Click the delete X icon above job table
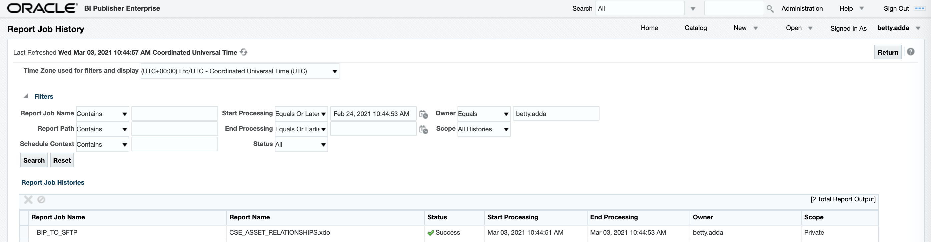This screenshot has height=242, width=931. click(28, 199)
